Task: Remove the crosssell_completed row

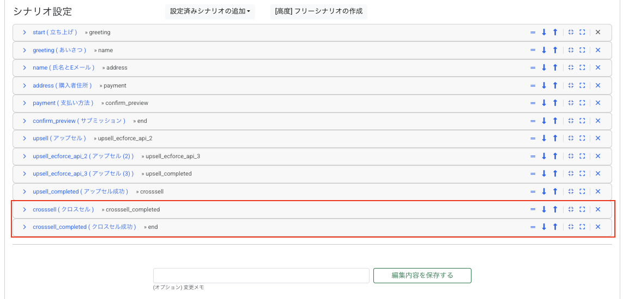Action: [x=597, y=227]
